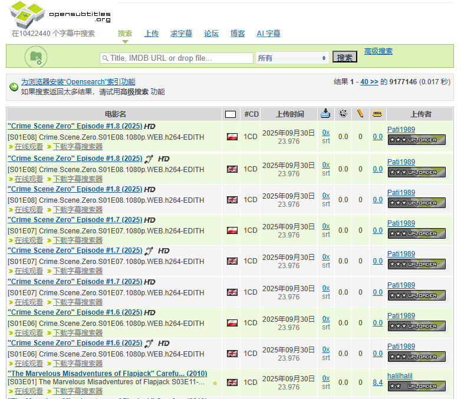Sort by the pencil comments icon column

[360, 114]
